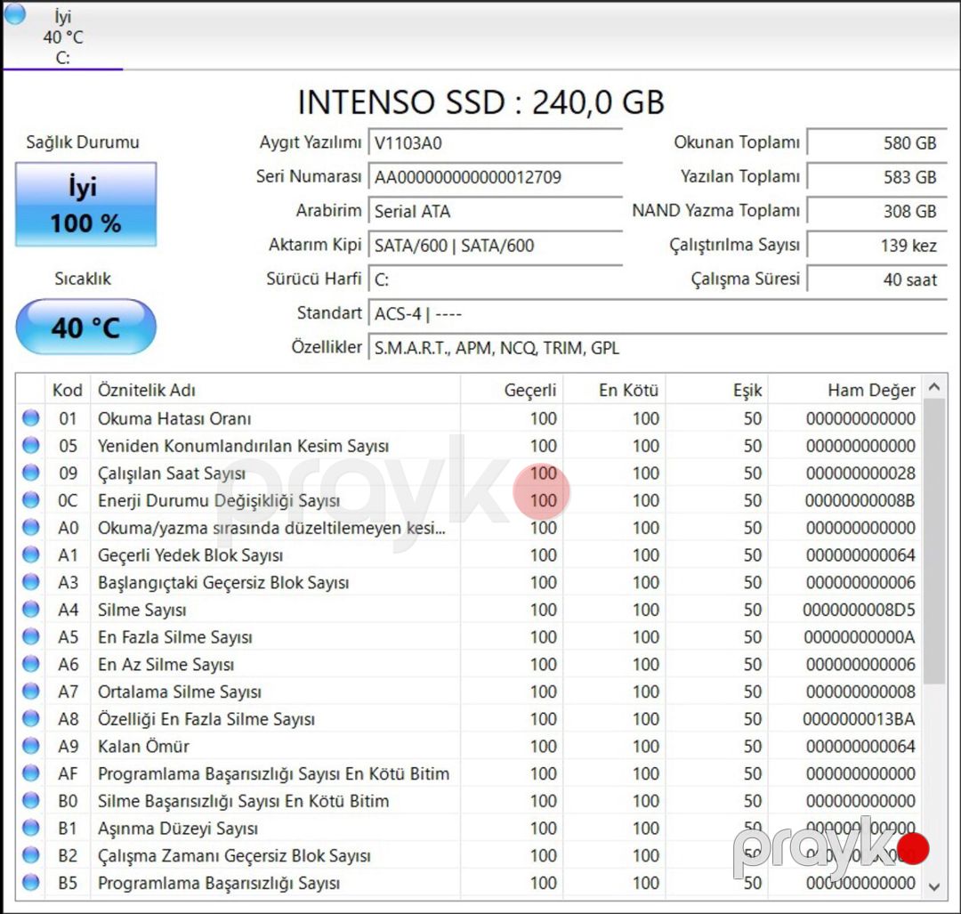Click the En Kötü column header
The height and width of the screenshot is (914, 961).
[x=614, y=390]
